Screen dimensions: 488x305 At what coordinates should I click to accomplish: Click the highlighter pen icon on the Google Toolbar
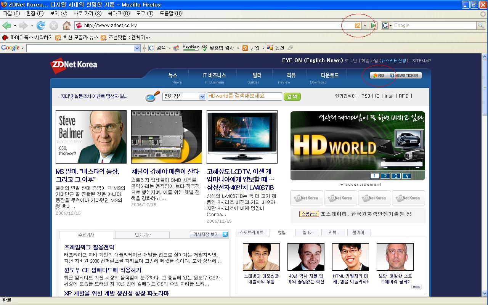point(290,48)
